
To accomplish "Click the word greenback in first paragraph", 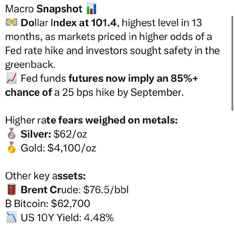I will (x=30, y=65).
